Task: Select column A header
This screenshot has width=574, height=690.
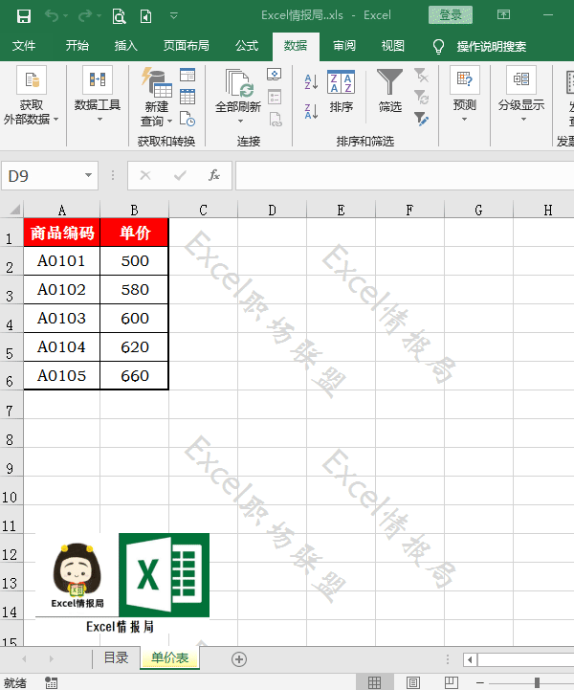Action: (61, 210)
